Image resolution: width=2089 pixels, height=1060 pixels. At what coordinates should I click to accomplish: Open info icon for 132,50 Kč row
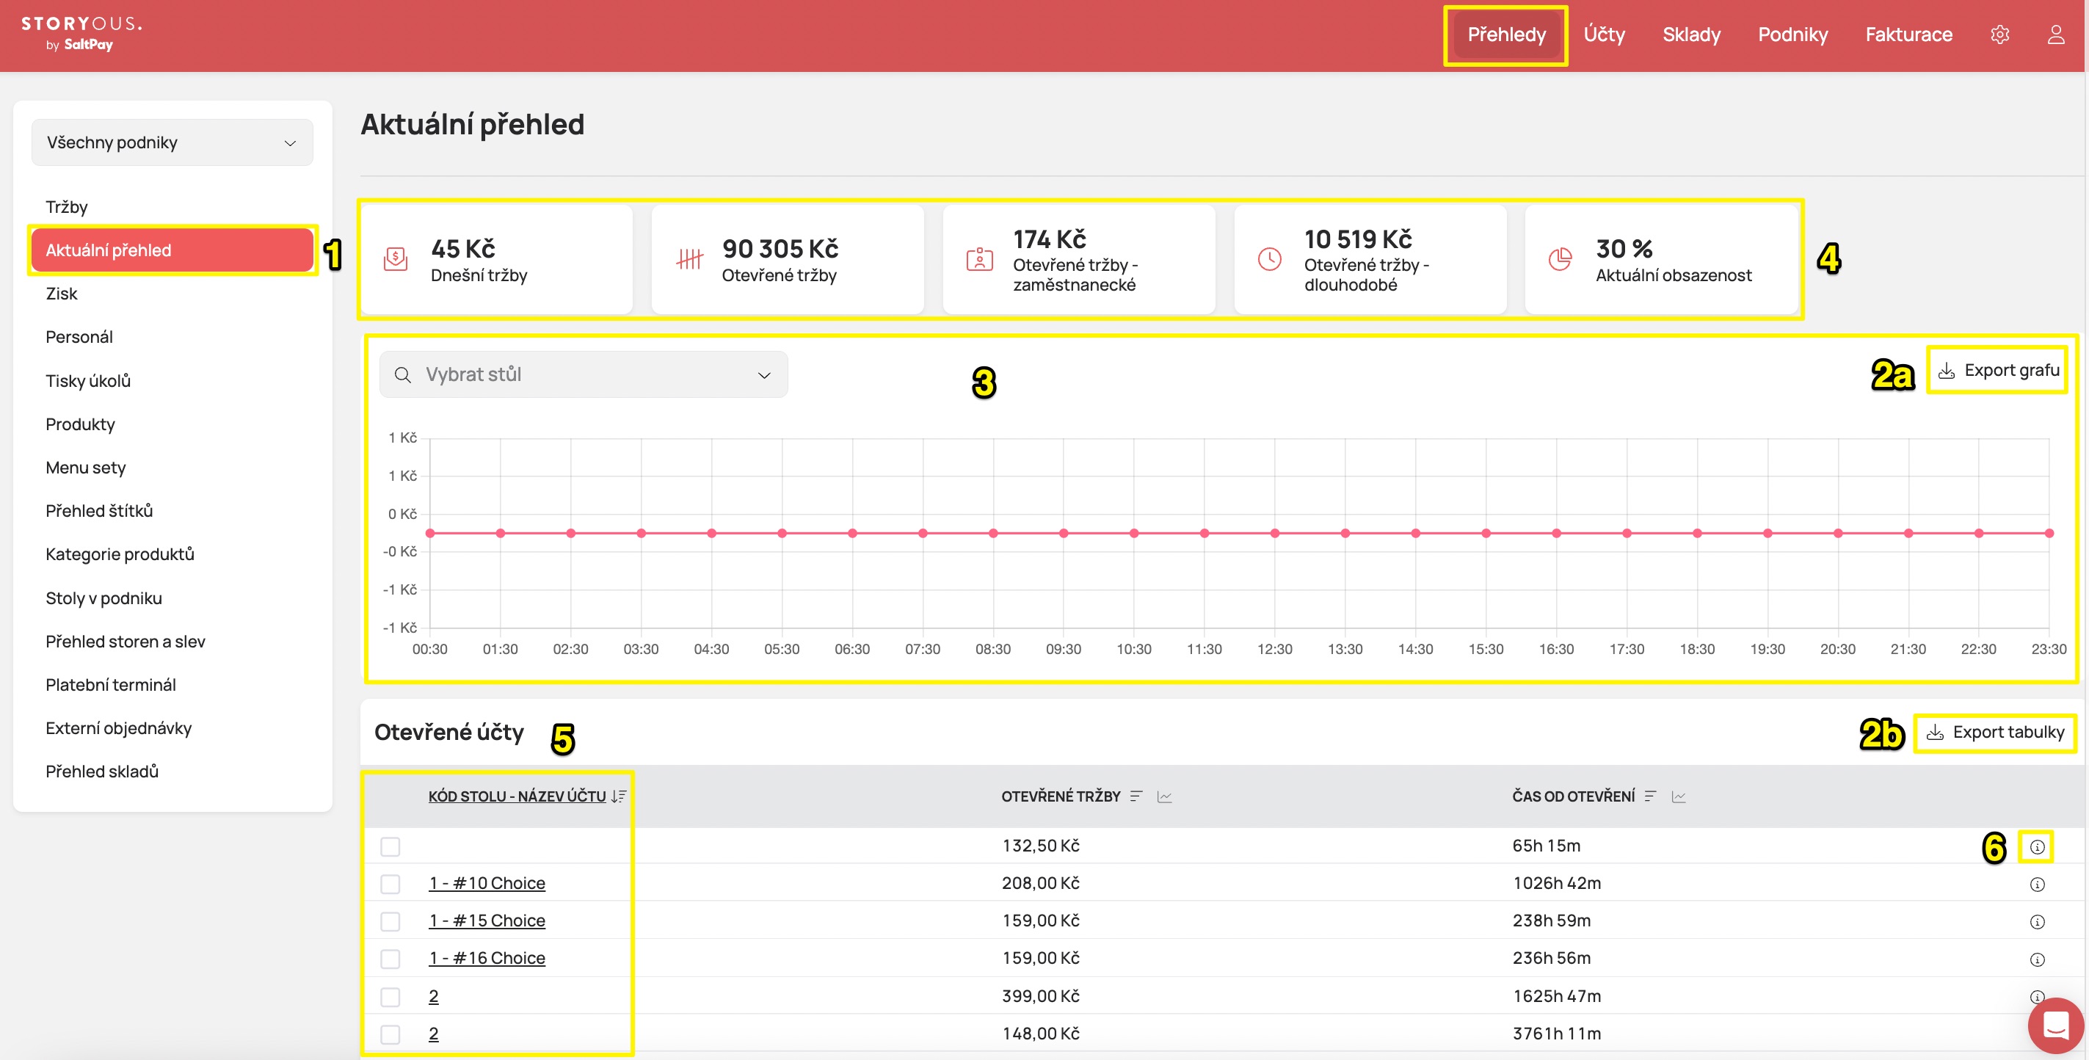coord(2037,846)
